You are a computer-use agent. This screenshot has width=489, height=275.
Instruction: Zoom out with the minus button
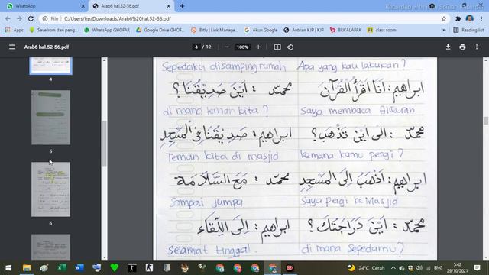tap(227, 47)
